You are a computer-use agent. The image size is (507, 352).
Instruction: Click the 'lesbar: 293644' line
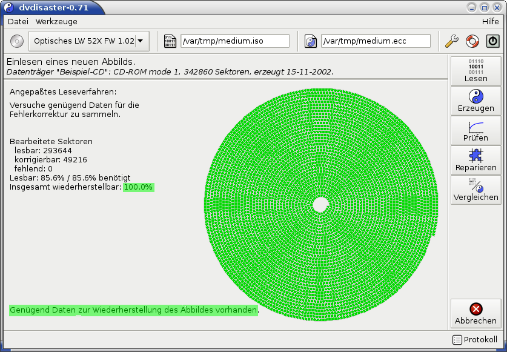coord(43,151)
